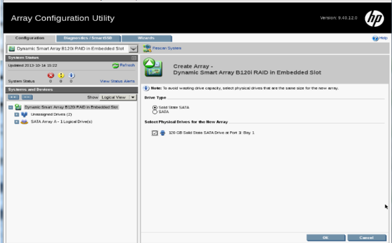Click the Updated 2013-10-14 timestamp text
The image size is (392, 243).
(x=33, y=65)
